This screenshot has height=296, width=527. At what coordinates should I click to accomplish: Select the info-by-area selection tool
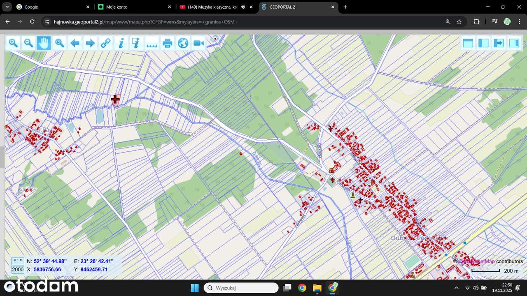137,43
